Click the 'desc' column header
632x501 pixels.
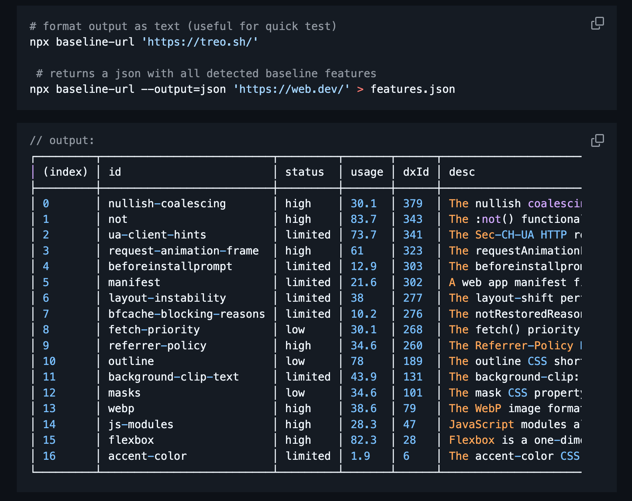462,172
